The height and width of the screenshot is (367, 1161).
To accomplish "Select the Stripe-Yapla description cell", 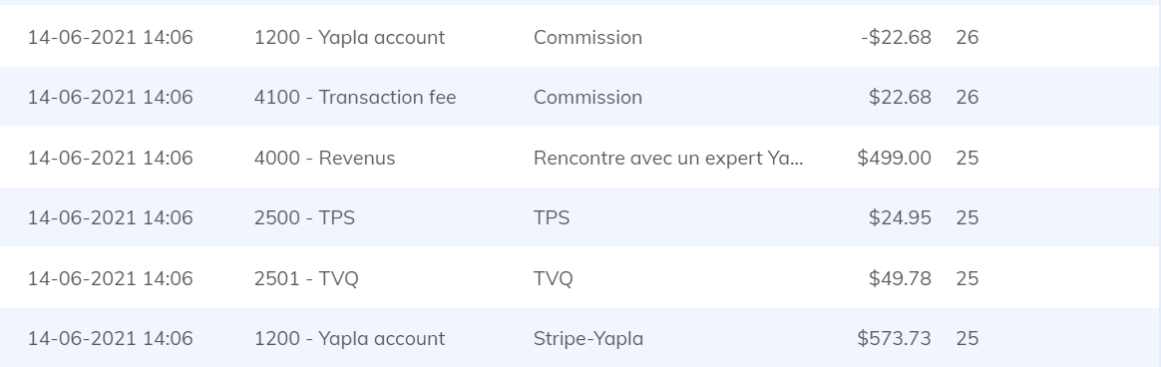I will pos(587,338).
